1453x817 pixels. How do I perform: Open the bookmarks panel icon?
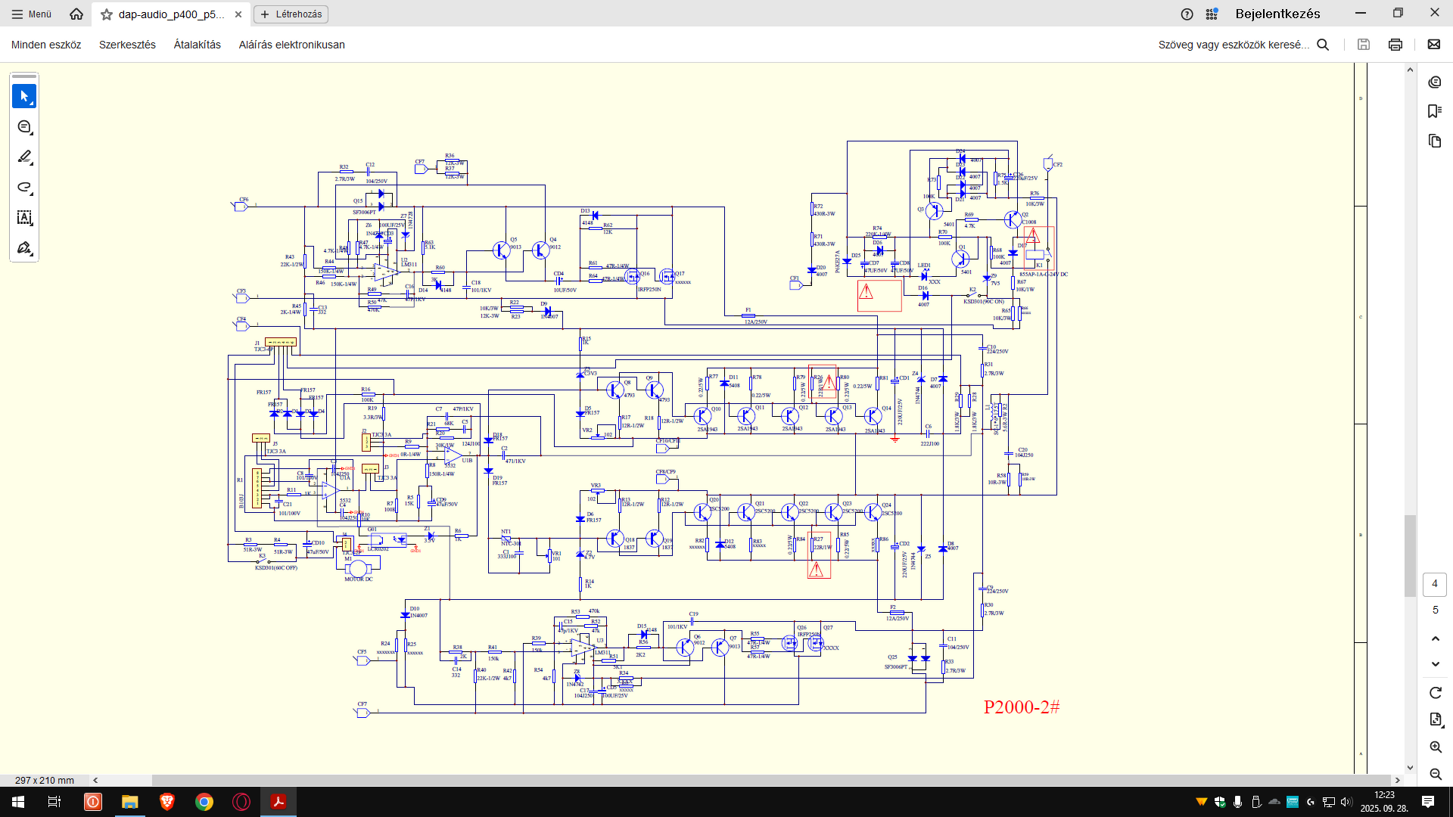[x=1434, y=111]
